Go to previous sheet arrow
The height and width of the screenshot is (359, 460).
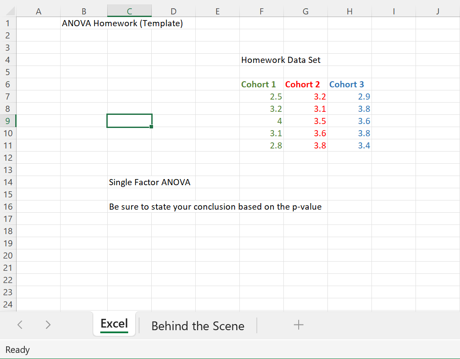(x=20, y=325)
